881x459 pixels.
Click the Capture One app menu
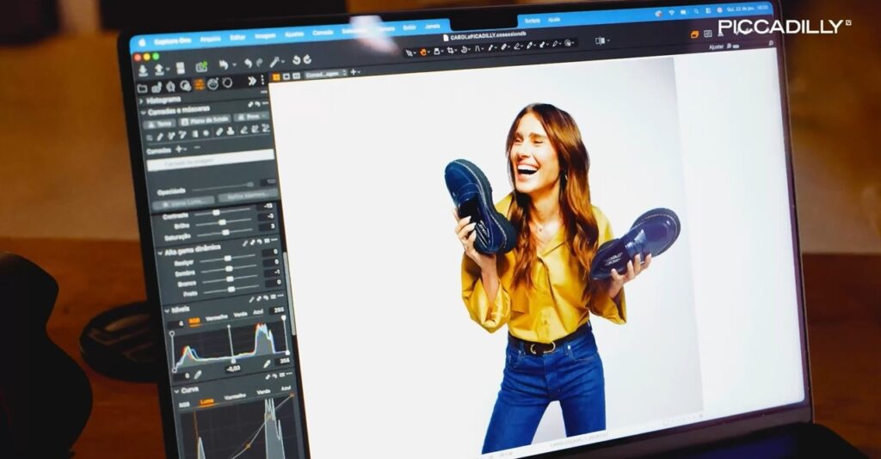click(x=170, y=41)
